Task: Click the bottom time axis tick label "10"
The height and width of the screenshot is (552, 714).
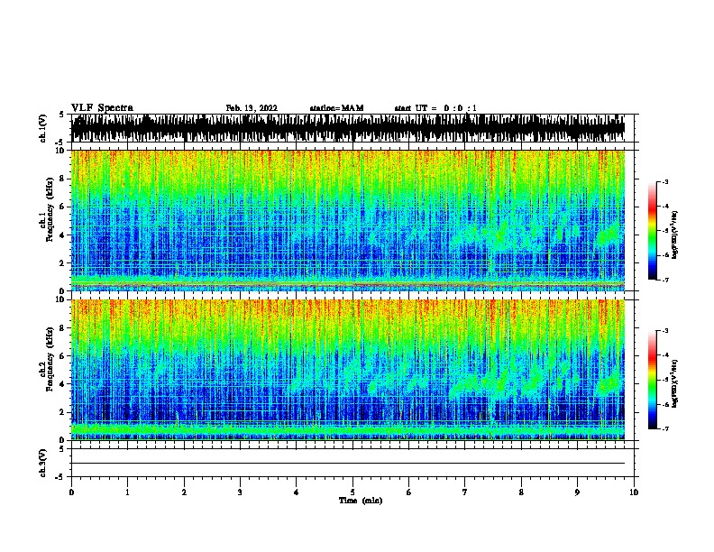Action: [x=634, y=492]
